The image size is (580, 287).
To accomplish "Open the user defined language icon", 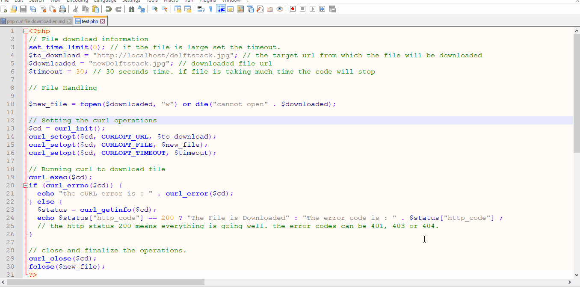I will click(x=231, y=9).
